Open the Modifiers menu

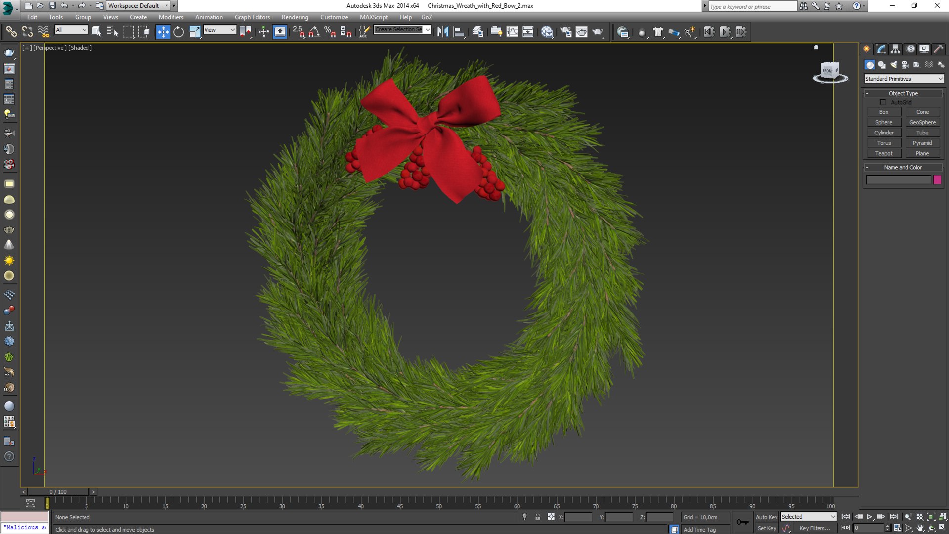pyautogui.click(x=171, y=17)
